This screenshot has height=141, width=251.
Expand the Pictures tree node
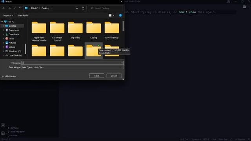(x=4, y=43)
